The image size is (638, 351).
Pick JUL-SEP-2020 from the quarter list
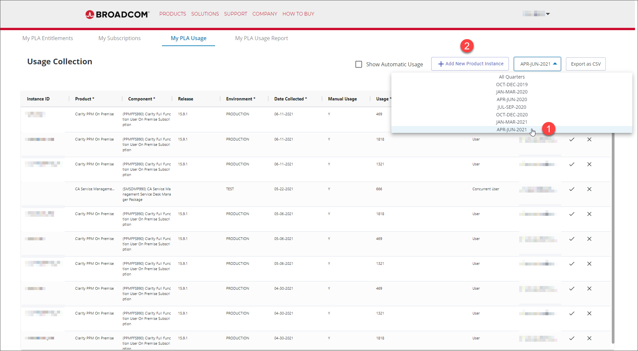tap(512, 107)
